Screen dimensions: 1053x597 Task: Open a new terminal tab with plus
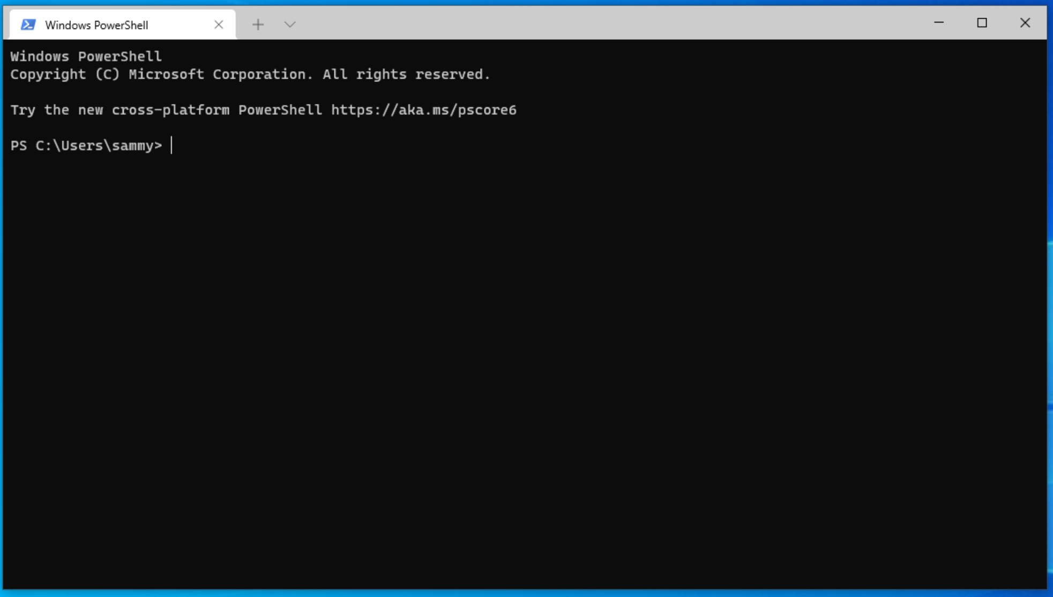(257, 24)
